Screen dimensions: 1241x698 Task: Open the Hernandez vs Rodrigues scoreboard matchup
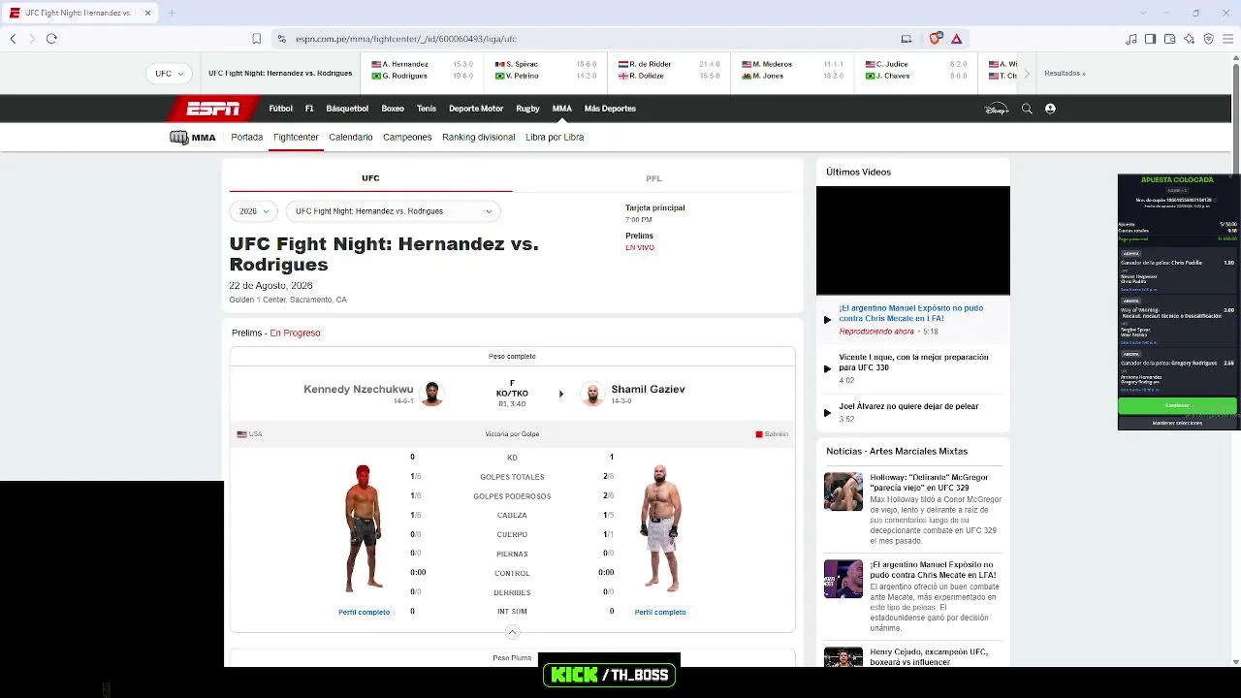pyautogui.click(x=422, y=70)
